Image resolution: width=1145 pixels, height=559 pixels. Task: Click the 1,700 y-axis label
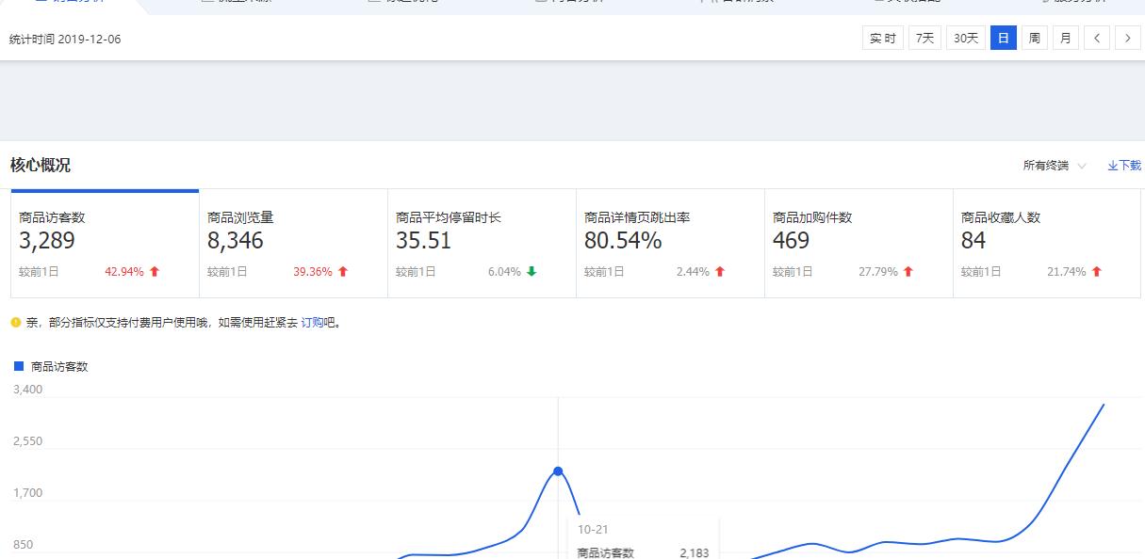pos(27,493)
